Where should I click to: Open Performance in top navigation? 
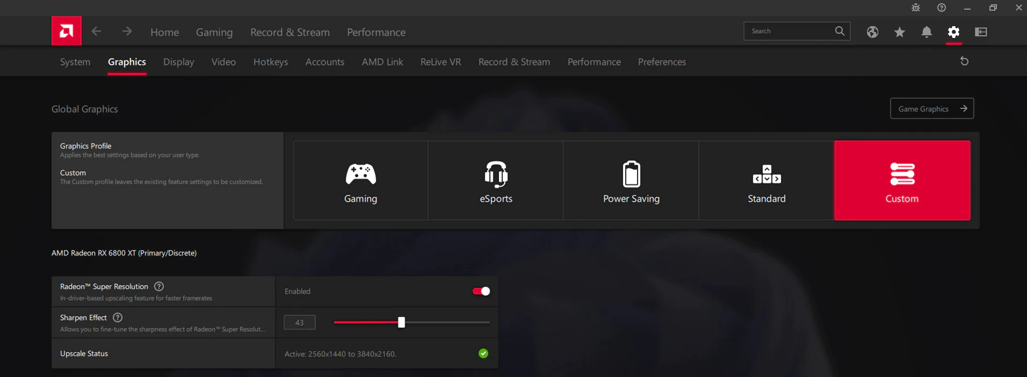[377, 32]
